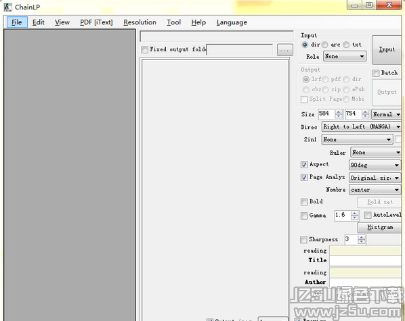Increase the Gamma 1.6 value with up arrow
This screenshot has width=405, height=321.
355,214
